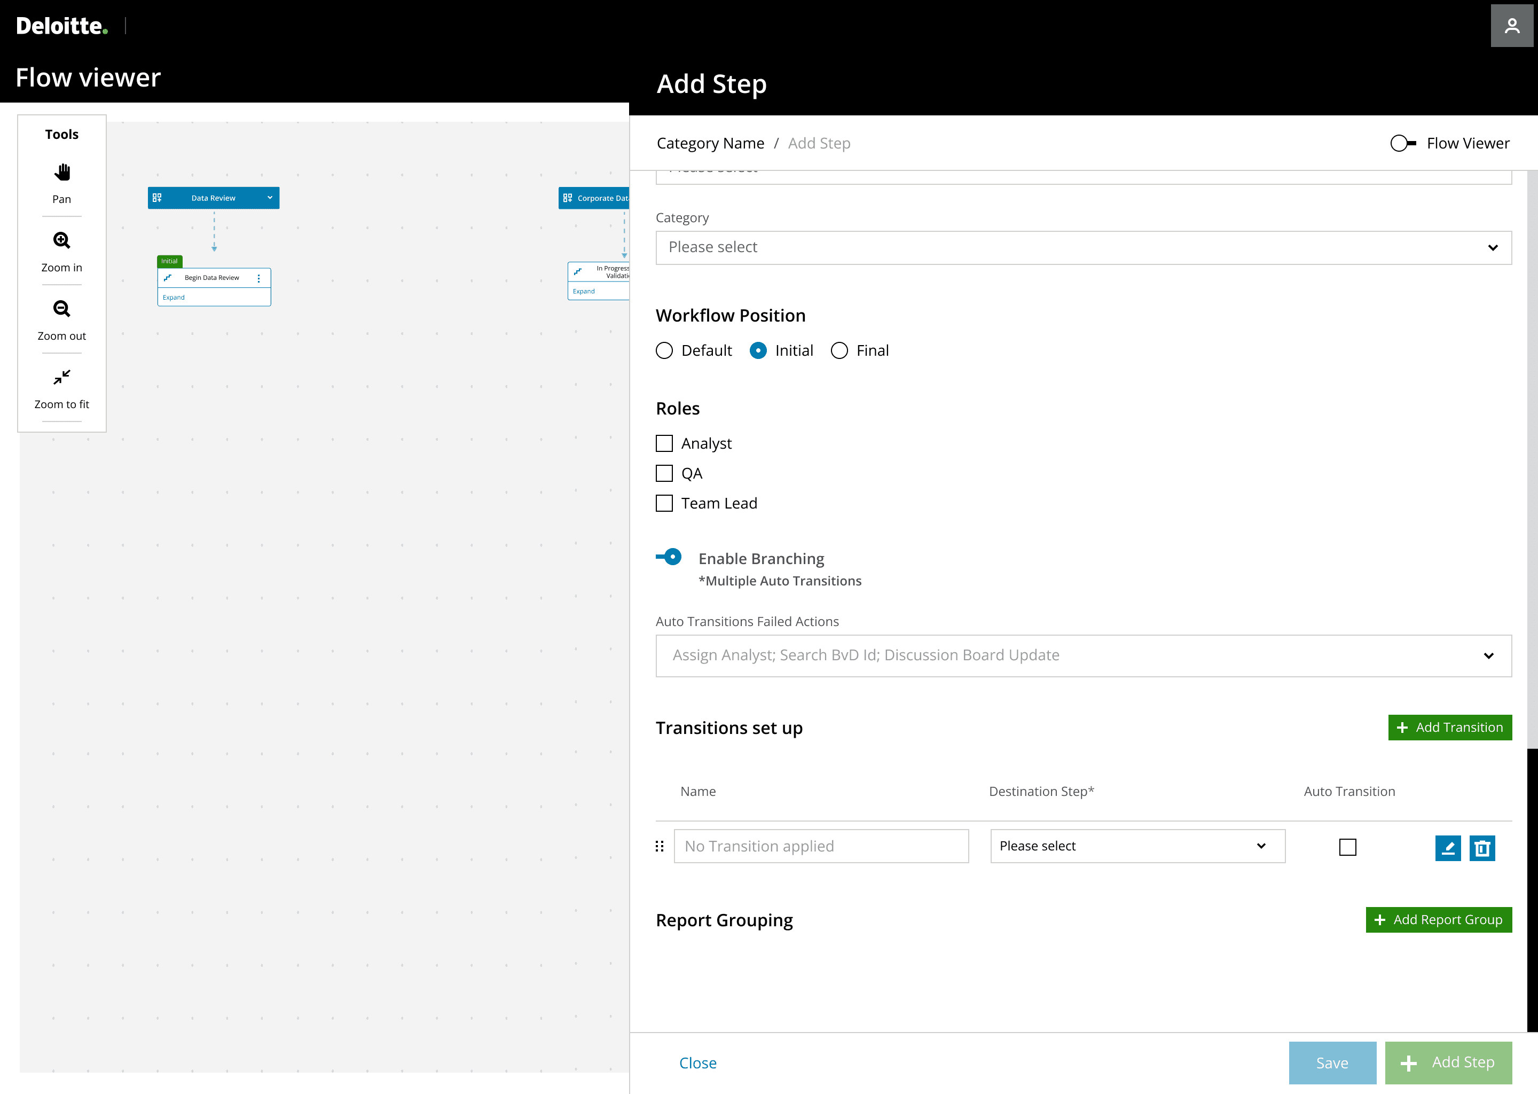The width and height of the screenshot is (1538, 1094).
Task: Click the Zoom in magnifier icon
Action: [x=61, y=240]
